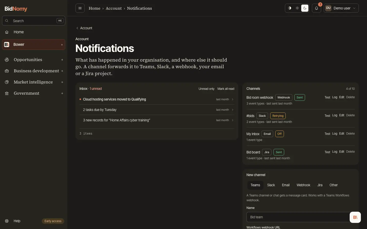Select the Slack channel tab
Image resolution: width=367 pixels, height=229 pixels.
(271, 185)
